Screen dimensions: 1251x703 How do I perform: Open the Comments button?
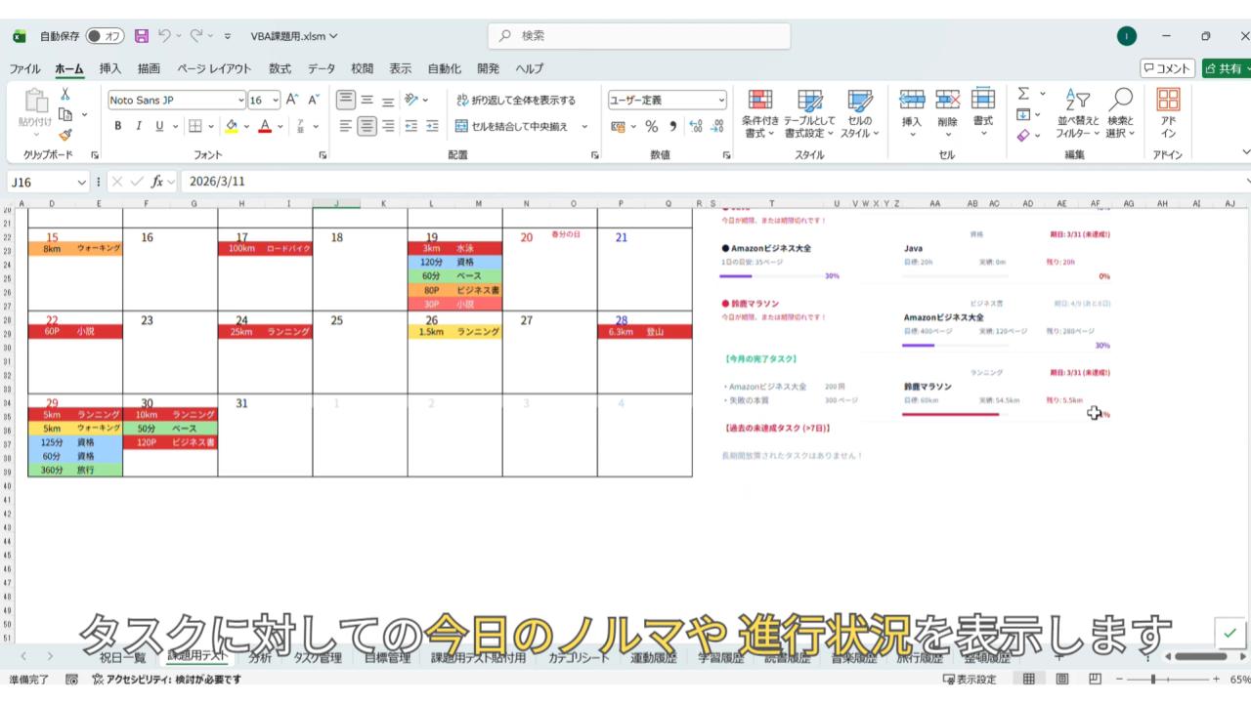[1167, 68]
